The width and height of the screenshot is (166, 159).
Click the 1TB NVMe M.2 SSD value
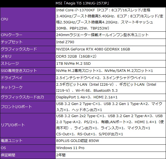pos(73,64)
